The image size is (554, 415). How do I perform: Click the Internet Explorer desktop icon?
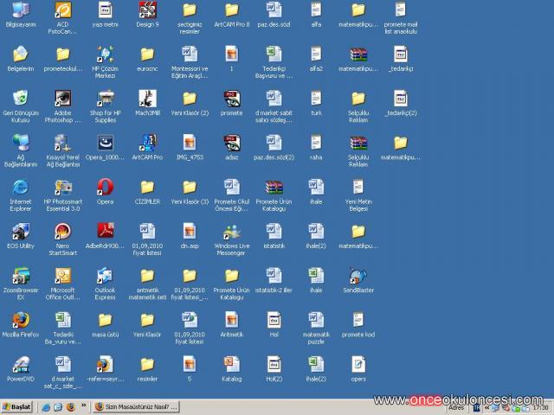pyautogui.click(x=21, y=187)
